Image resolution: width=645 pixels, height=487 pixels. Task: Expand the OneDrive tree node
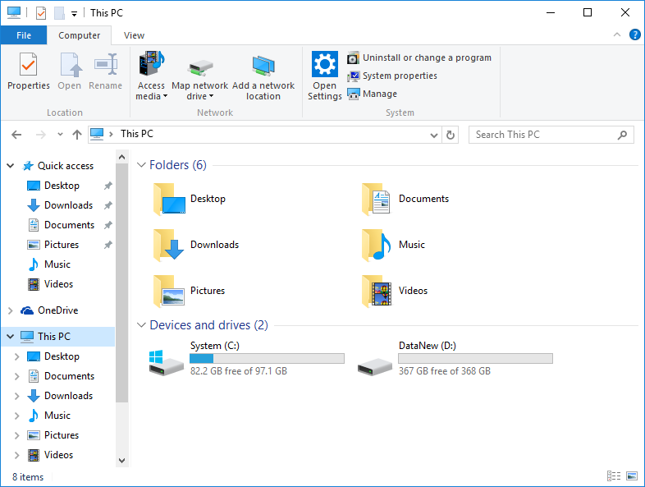(x=11, y=310)
